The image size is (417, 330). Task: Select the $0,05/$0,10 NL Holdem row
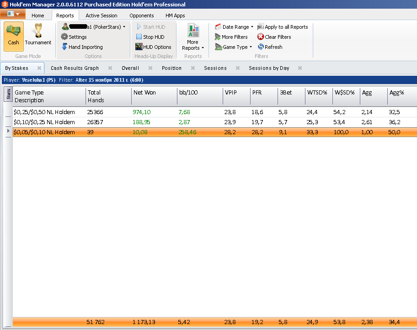(214, 132)
